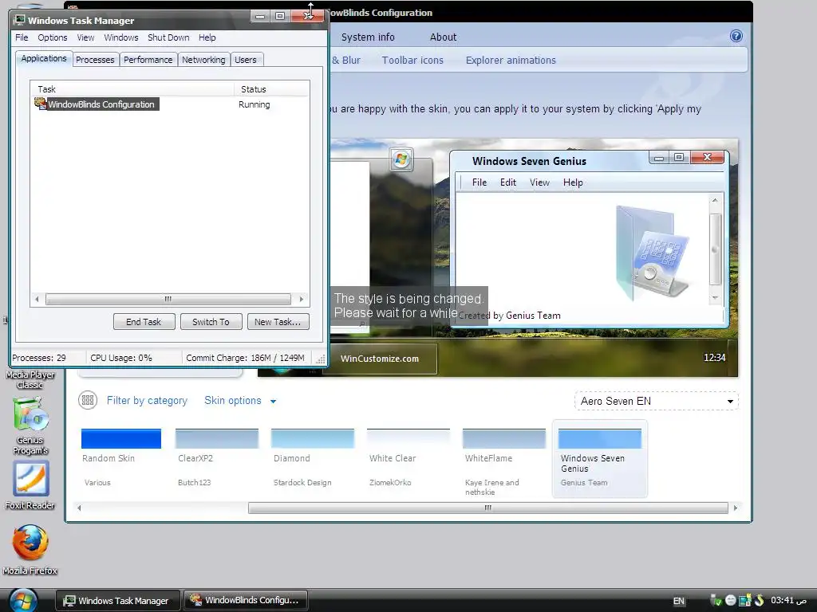Screen dimensions: 817x612
Task: Click the Help menu in preview window
Action: [573, 182]
